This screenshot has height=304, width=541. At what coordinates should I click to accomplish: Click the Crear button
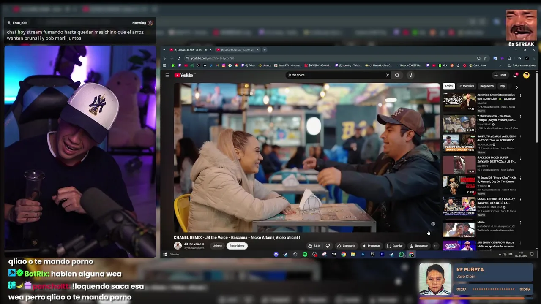tap(500, 75)
